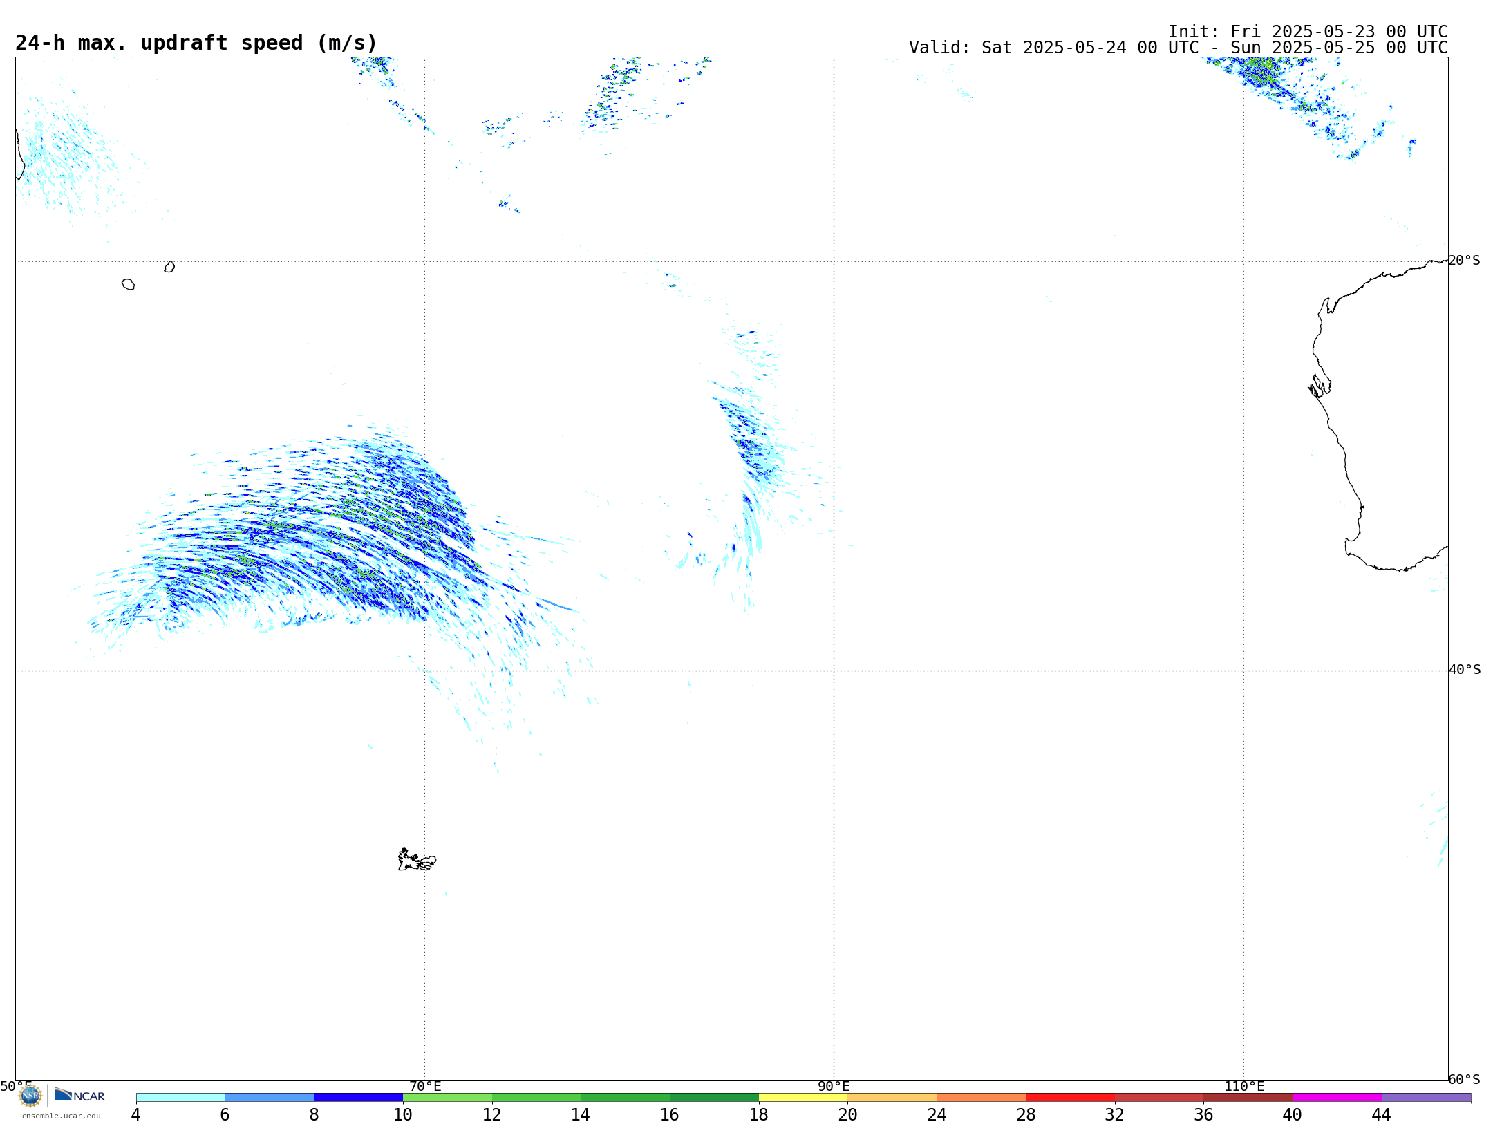Click the colorbar tick label 36

(x=1203, y=1115)
